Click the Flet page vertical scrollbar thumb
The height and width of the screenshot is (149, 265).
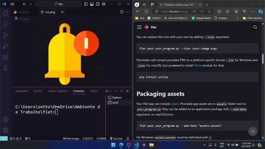pyautogui.click(x=263, y=59)
